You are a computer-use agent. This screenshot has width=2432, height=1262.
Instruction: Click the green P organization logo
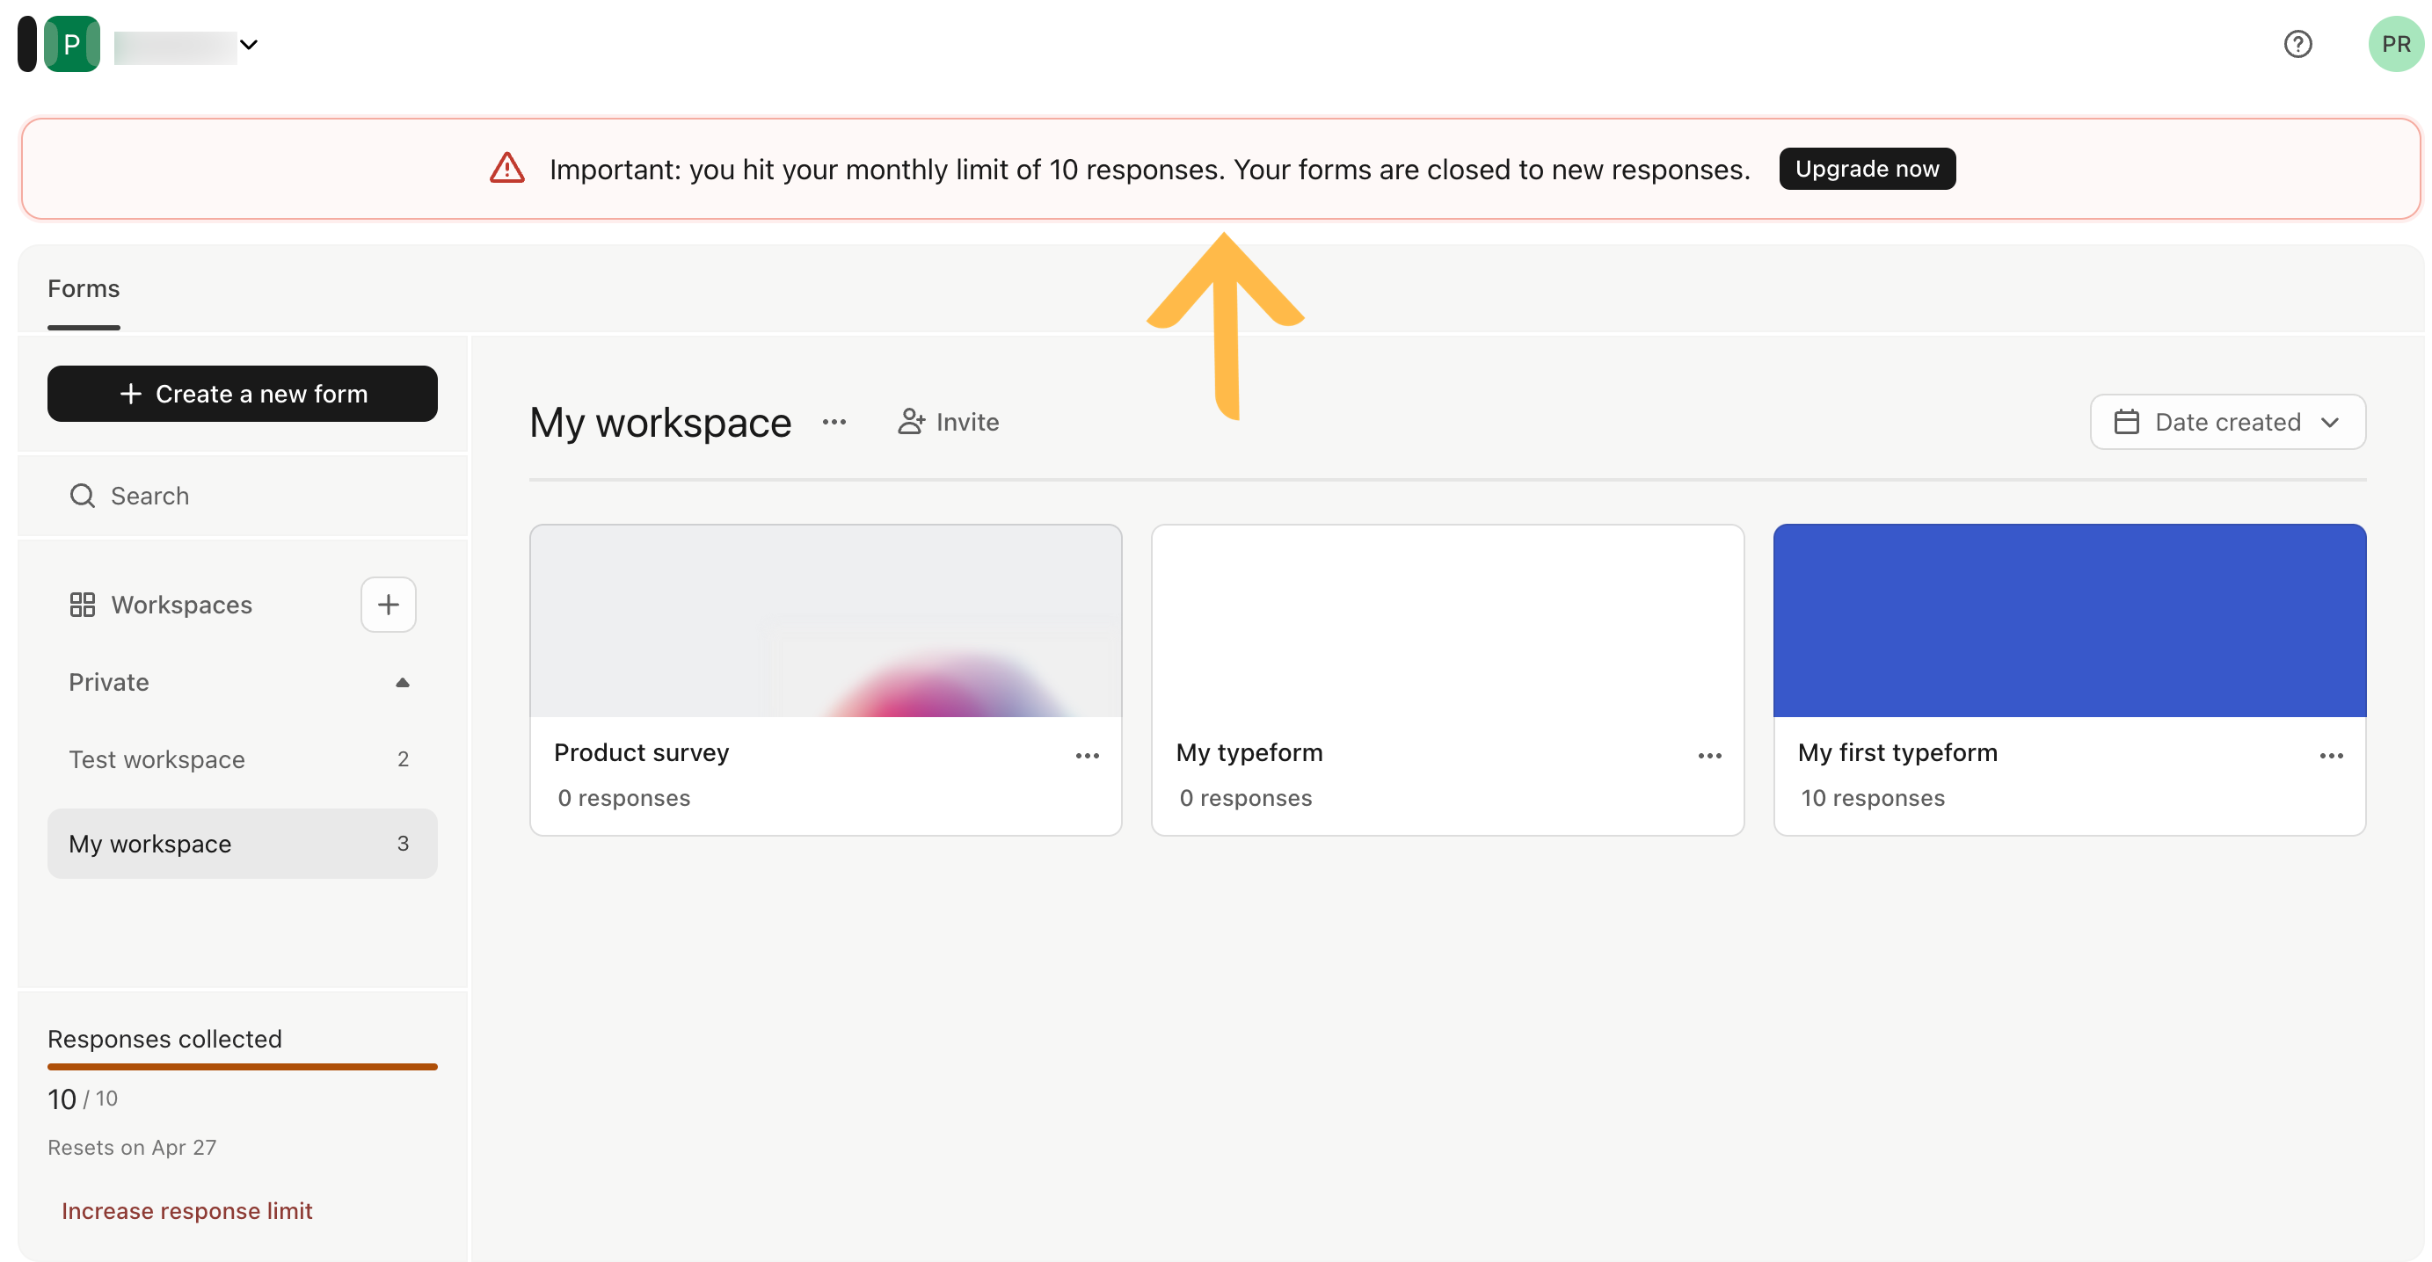(72, 44)
